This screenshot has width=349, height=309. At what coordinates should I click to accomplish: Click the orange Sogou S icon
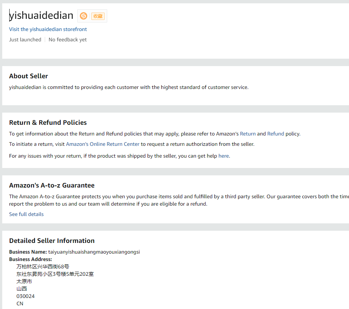click(84, 16)
